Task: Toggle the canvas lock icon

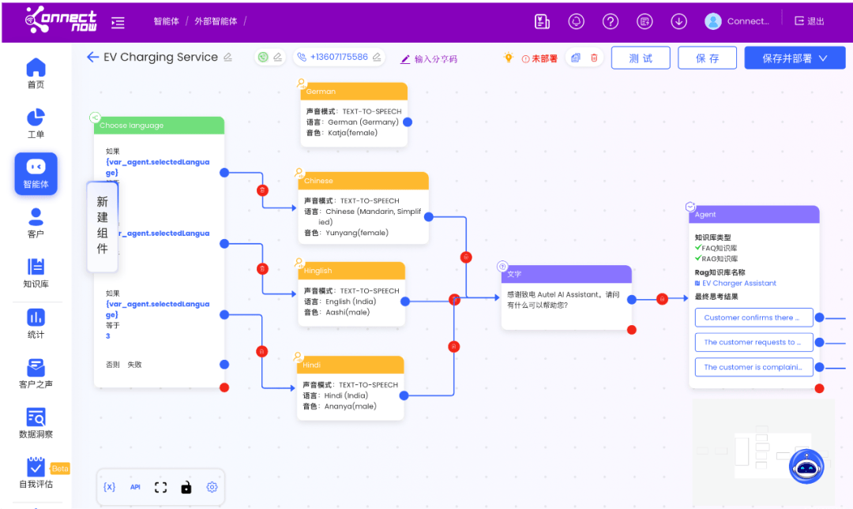Action: click(186, 487)
